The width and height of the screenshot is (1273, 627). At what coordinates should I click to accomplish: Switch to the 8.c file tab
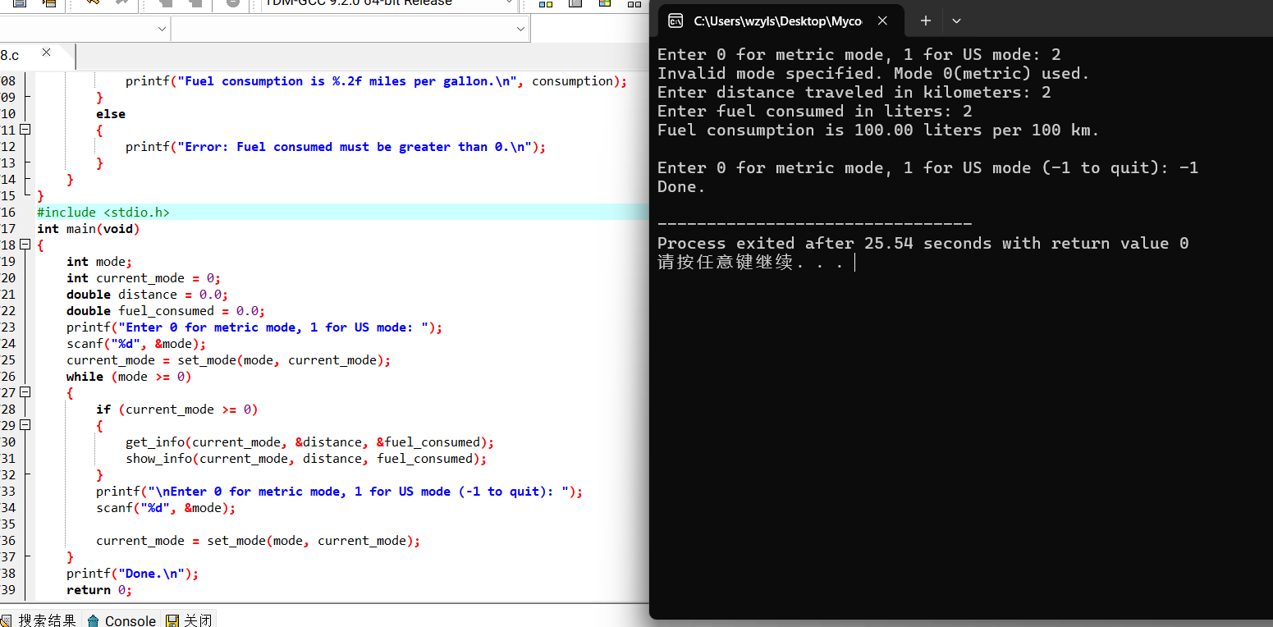pyautogui.click(x=10, y=55)
